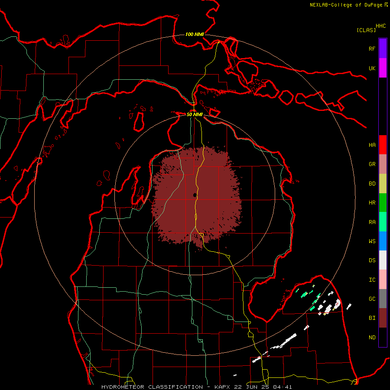
Task: Click the BD legend label
Action: 372,184
